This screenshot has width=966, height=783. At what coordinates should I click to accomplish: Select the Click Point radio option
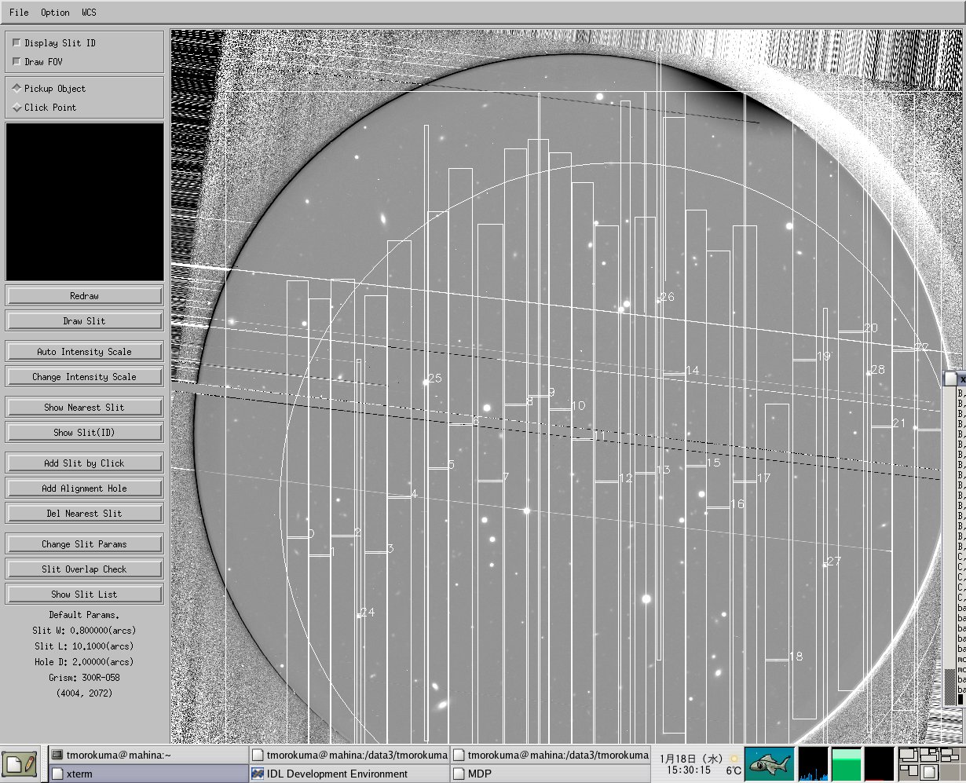pyautogui.click(x=17, y=108)
